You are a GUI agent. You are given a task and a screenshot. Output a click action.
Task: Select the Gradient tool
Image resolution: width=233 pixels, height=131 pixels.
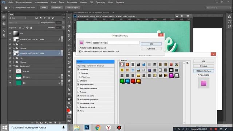69,67
